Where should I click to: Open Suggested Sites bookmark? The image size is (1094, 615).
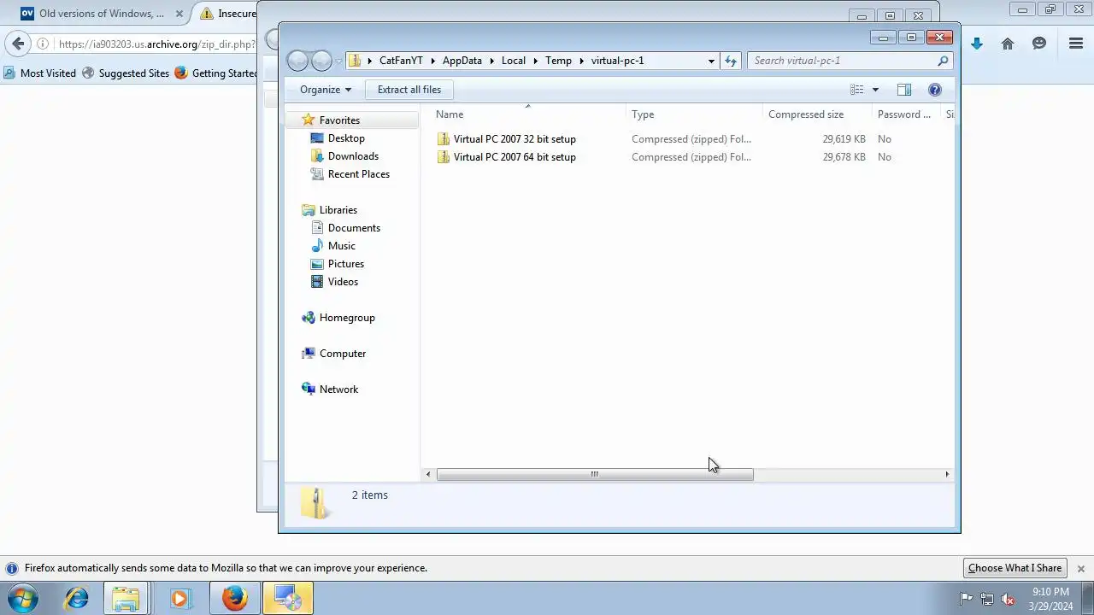tap(126, 73)
